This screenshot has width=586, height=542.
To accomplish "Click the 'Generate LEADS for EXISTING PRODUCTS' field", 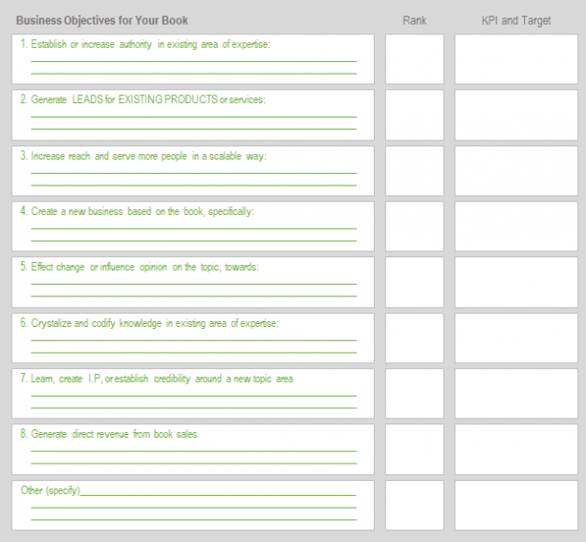I will point(193,115).
